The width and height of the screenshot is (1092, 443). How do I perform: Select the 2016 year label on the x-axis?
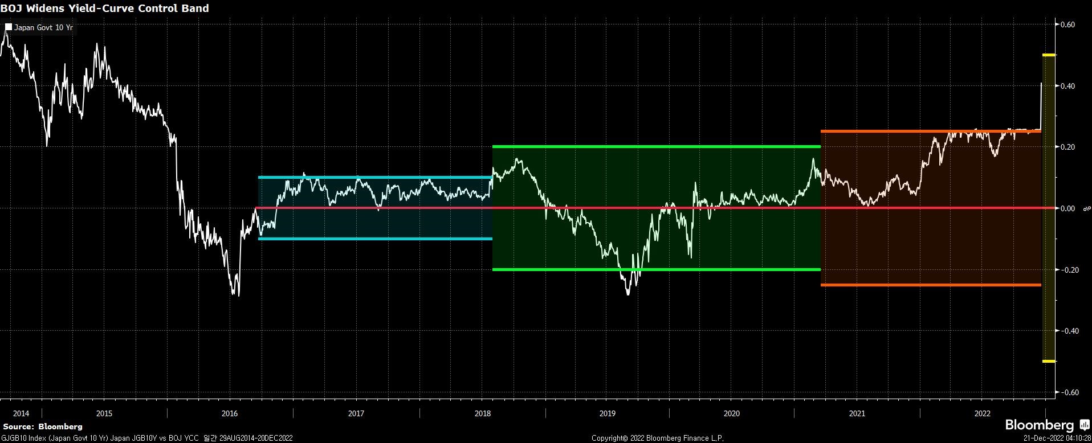click(x=230, y=413)
